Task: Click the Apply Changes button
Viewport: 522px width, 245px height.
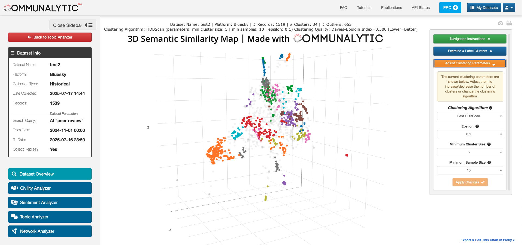Action: point(470,182)
